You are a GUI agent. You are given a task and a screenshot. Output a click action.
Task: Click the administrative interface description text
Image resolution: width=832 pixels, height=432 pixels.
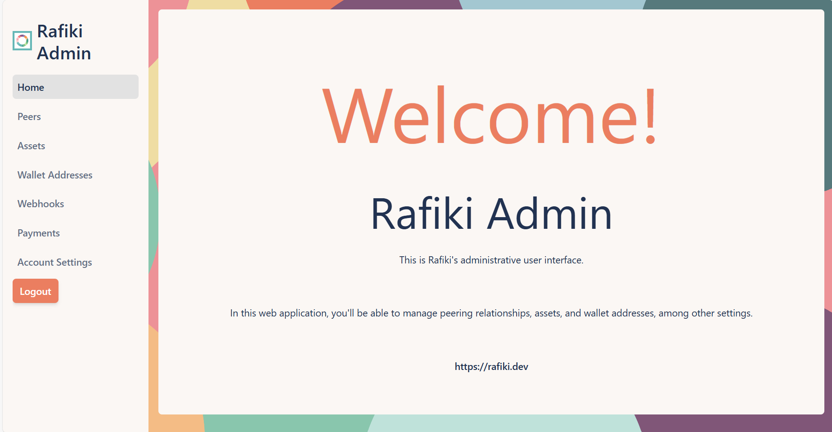(491, 259)
